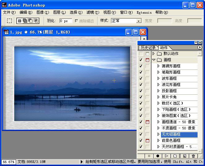
Task: Click the 羽化 feather input field
Action: 66,21
